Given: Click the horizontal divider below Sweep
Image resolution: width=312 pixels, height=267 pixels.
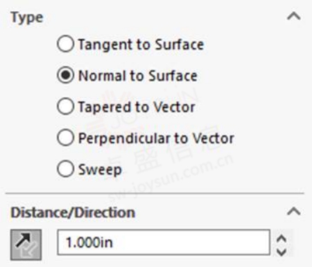Looking at the screenshot, I should (155, 193).
